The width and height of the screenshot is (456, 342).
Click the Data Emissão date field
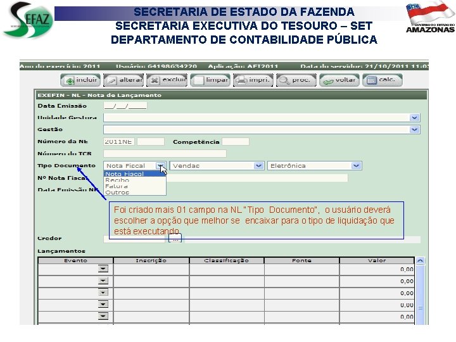(125, 106)
